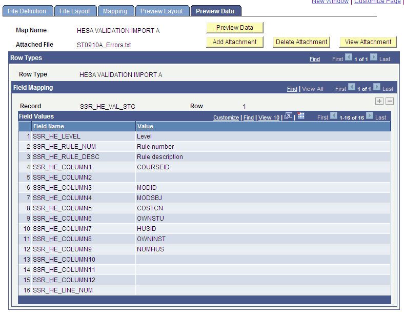Select SSR_HE_COLUMN1 field name cell

[x=84, y=167]
